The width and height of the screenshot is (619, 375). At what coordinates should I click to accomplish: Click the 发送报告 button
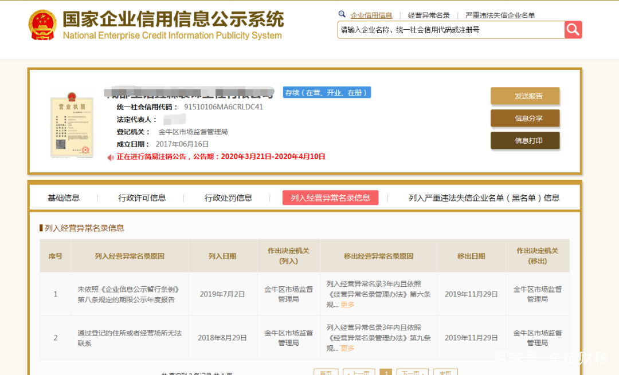(525, 96)
